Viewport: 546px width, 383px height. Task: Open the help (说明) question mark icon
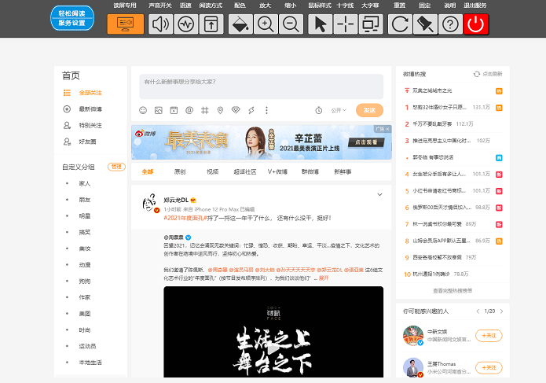point(450,24)
